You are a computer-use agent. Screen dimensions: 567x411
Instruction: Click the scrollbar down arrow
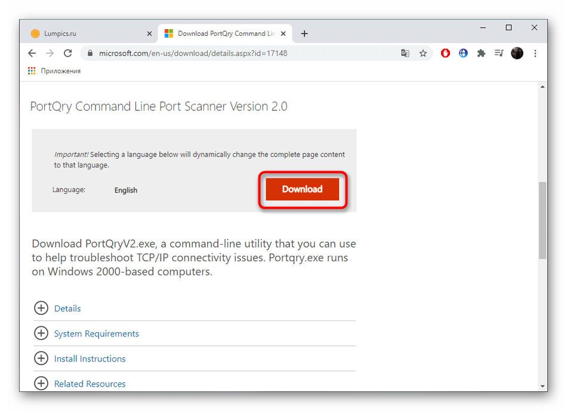[543, 386]
